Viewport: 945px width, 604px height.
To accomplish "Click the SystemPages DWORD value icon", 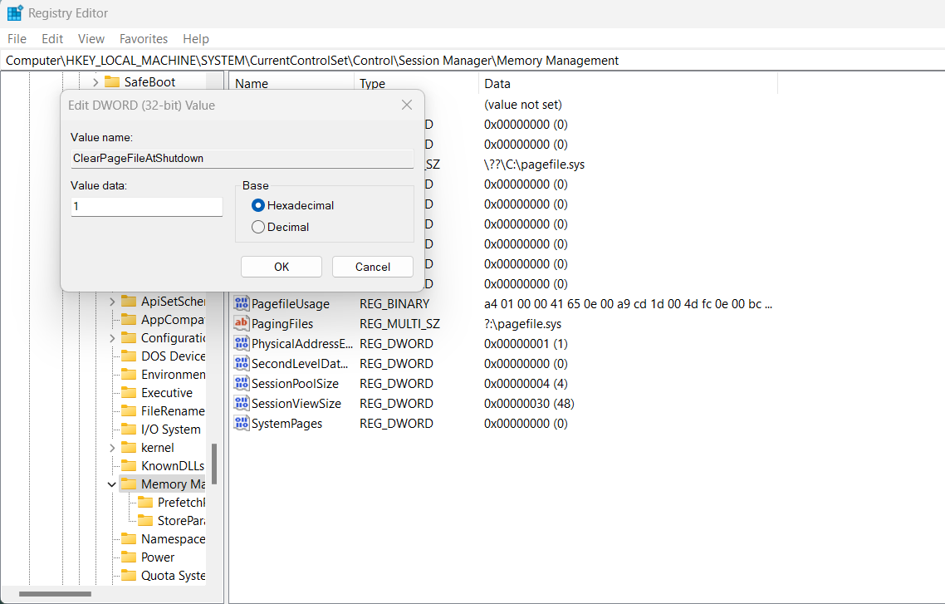I will pos(242,424).
